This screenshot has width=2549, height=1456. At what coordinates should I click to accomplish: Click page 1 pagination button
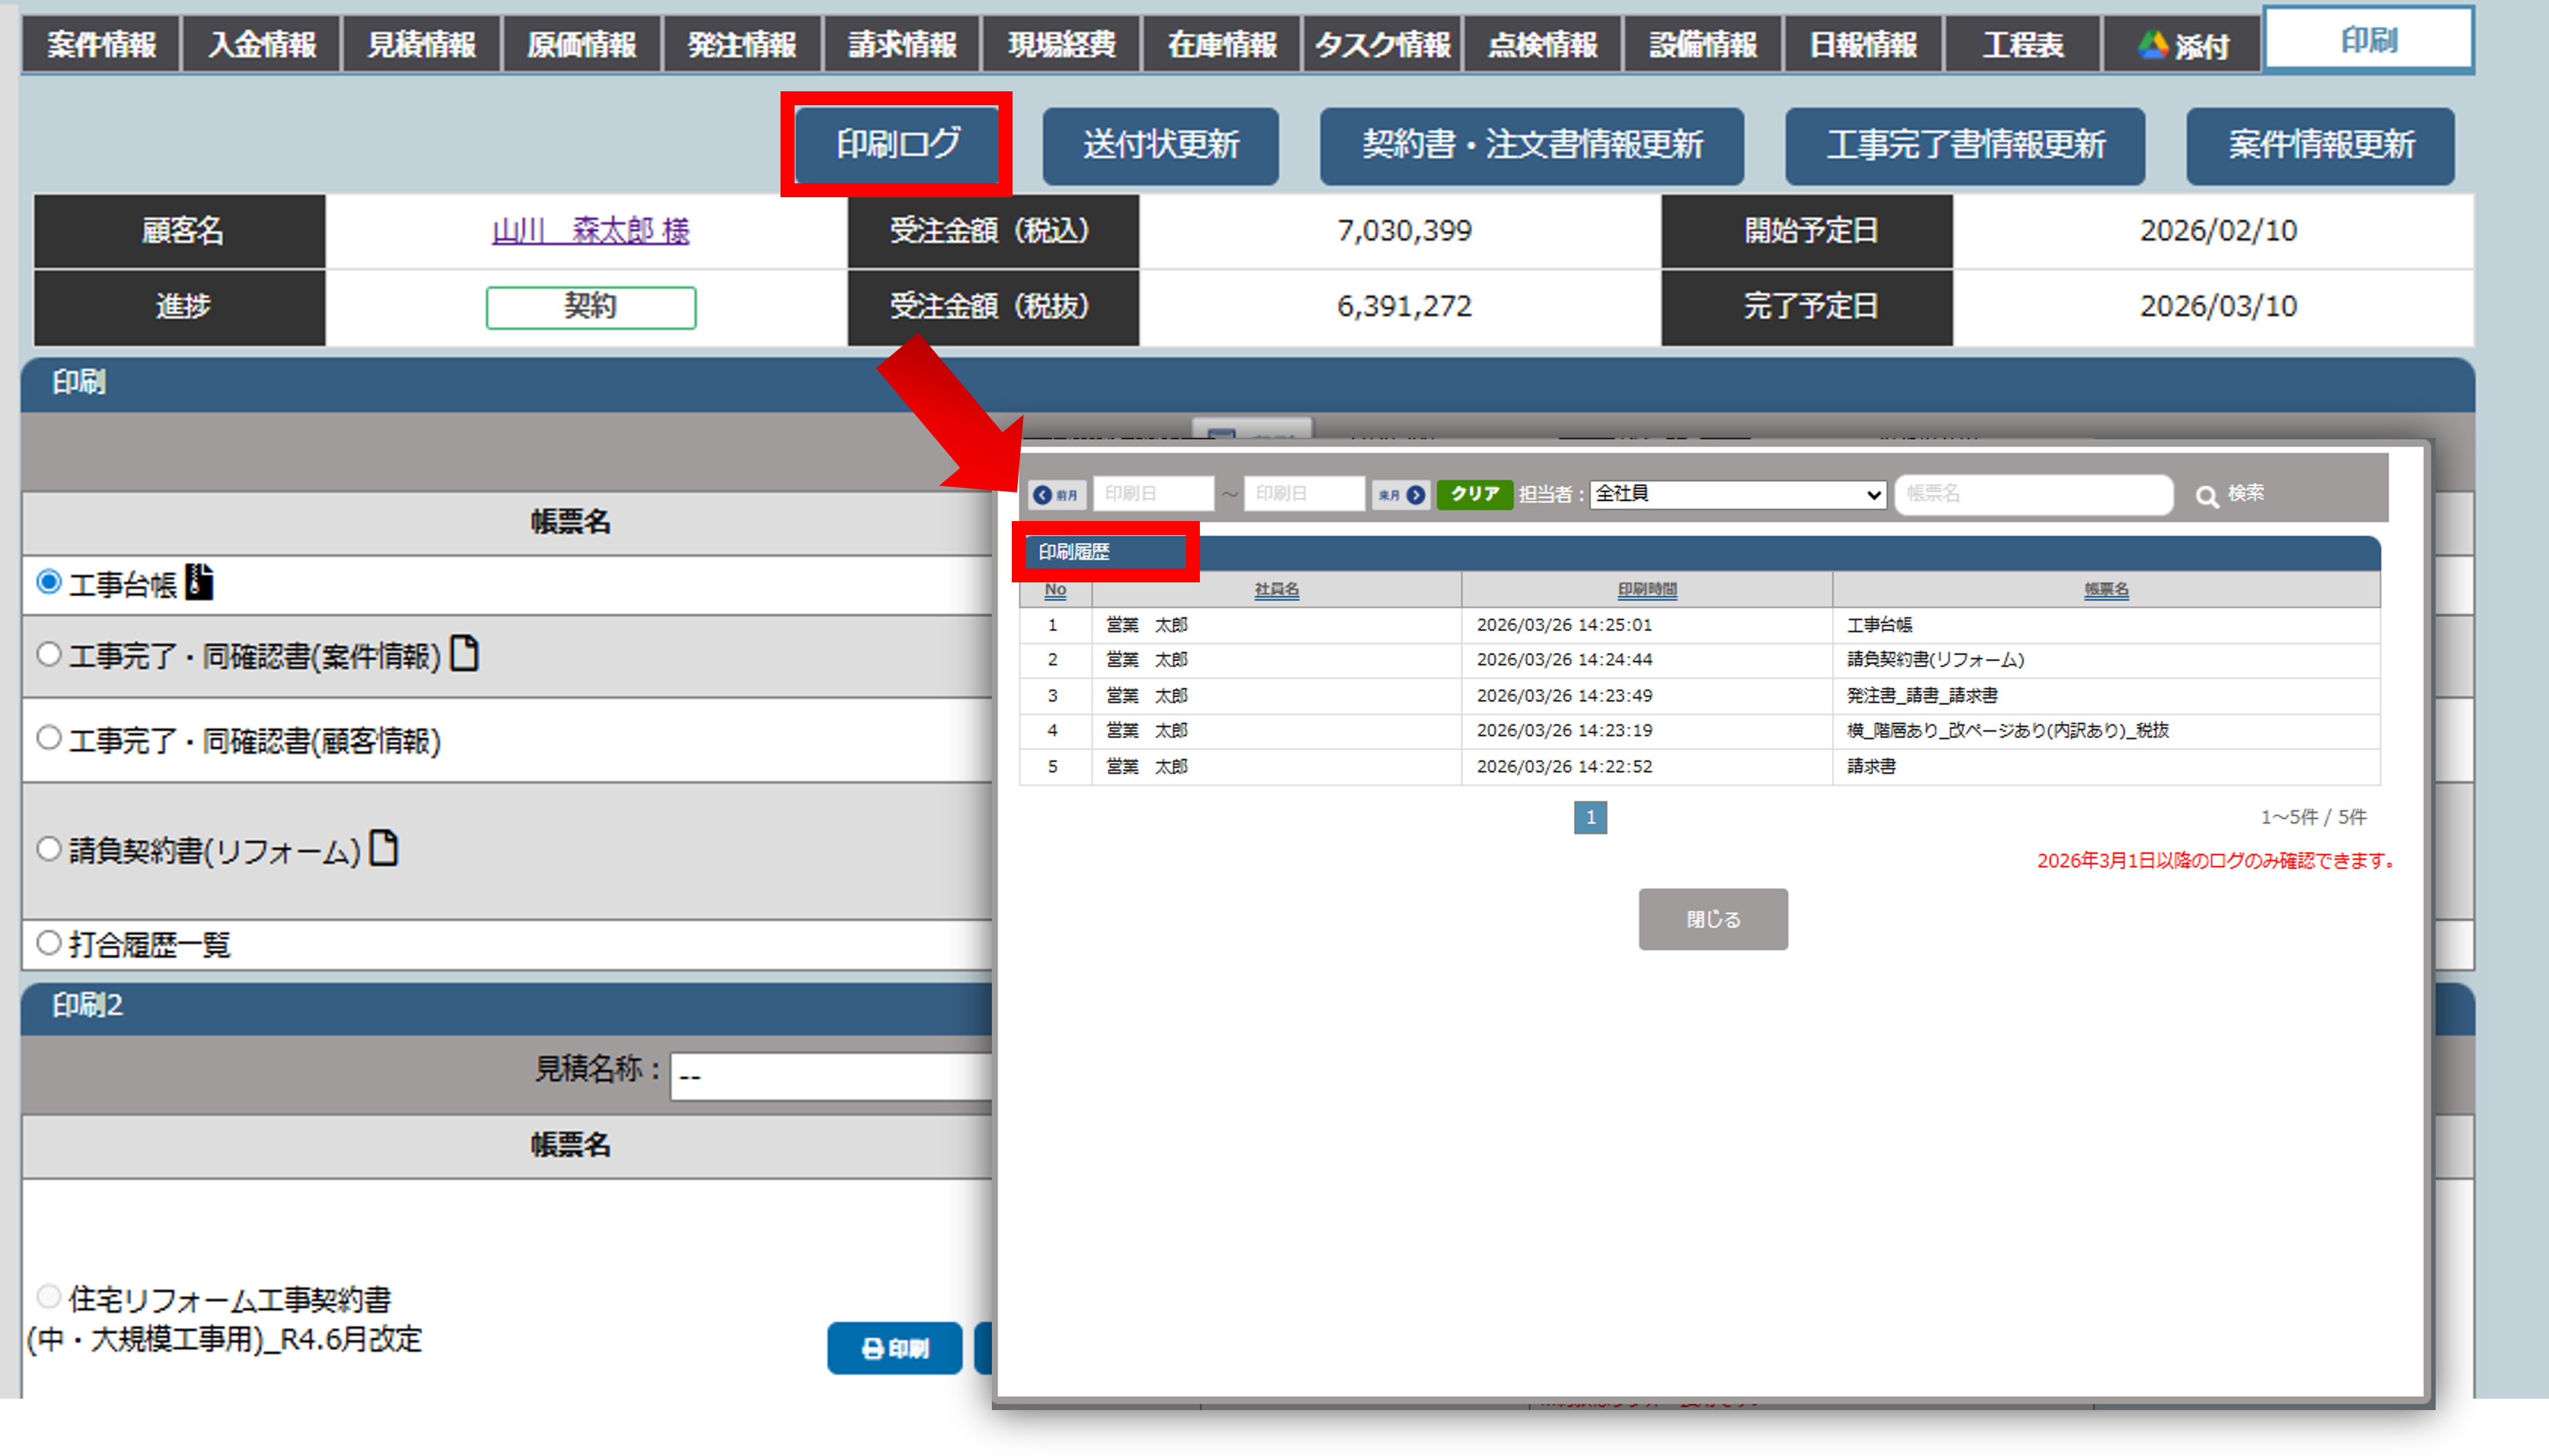pyautogui.click(x=1590, y=817)
